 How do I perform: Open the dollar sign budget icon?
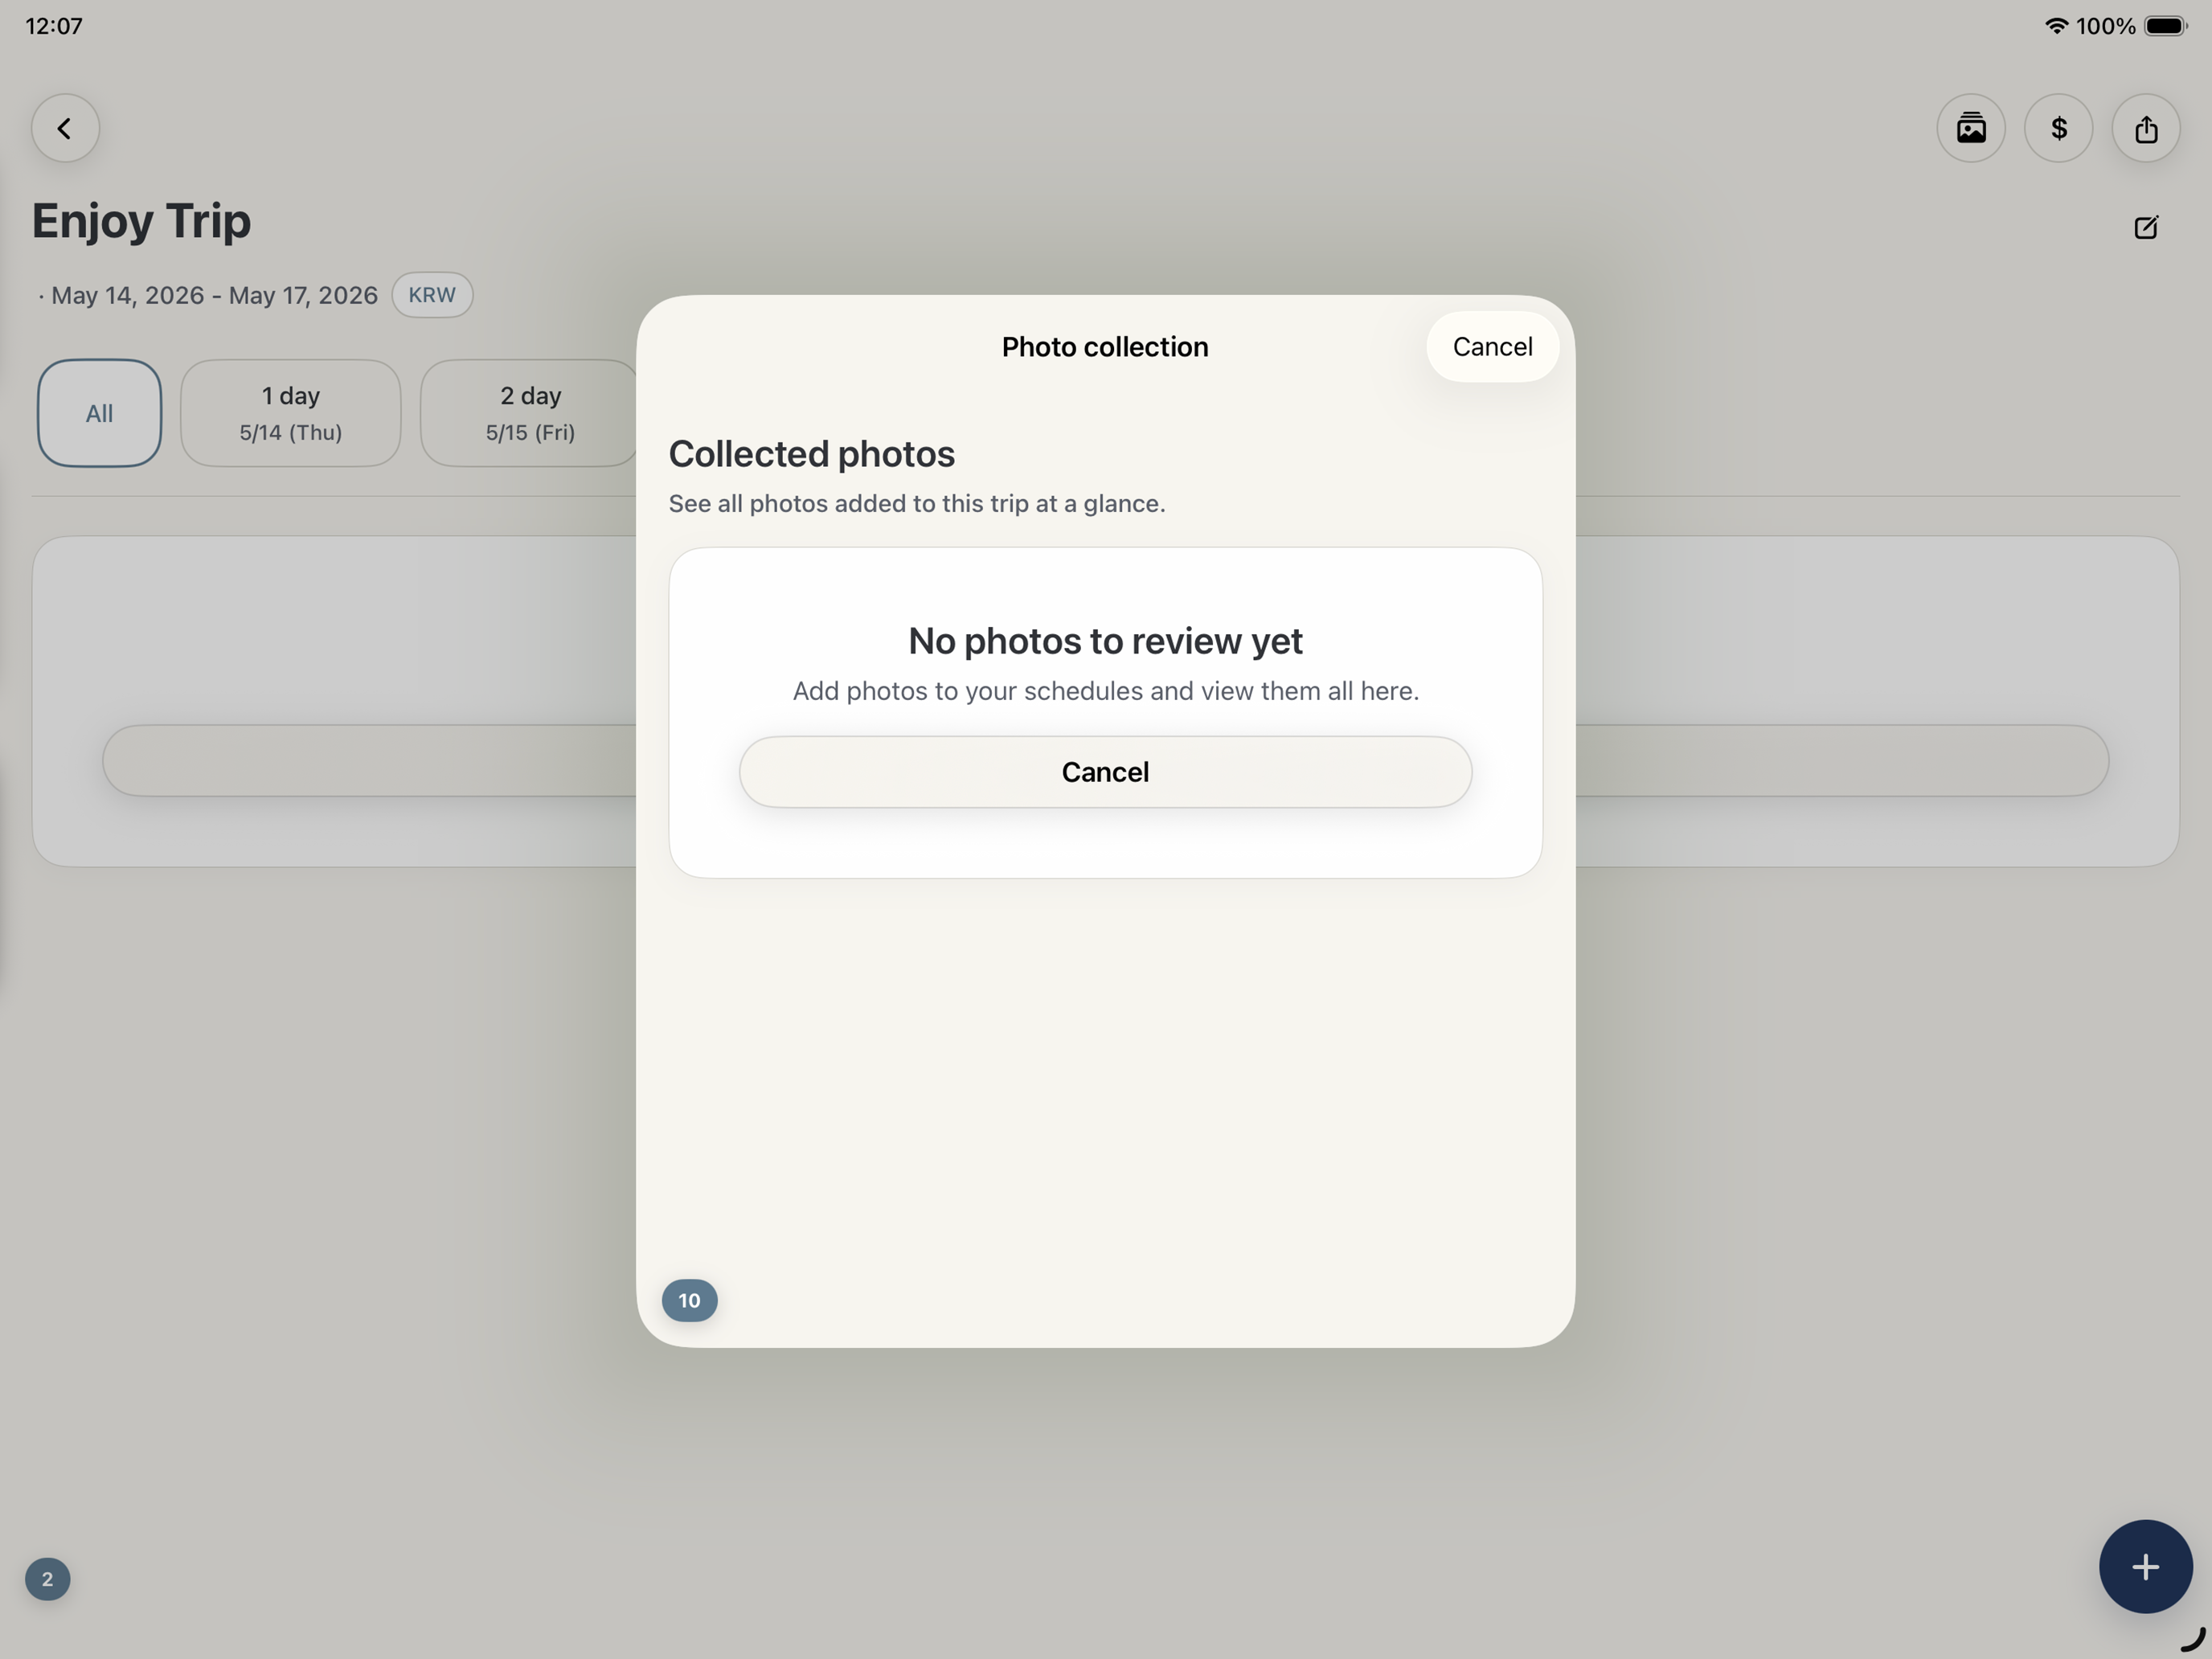2058,128
